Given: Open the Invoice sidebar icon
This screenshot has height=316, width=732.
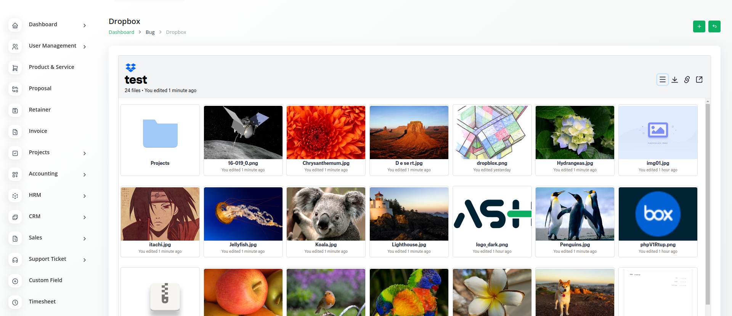Looking at the screenshot, I should click(15, 132).
